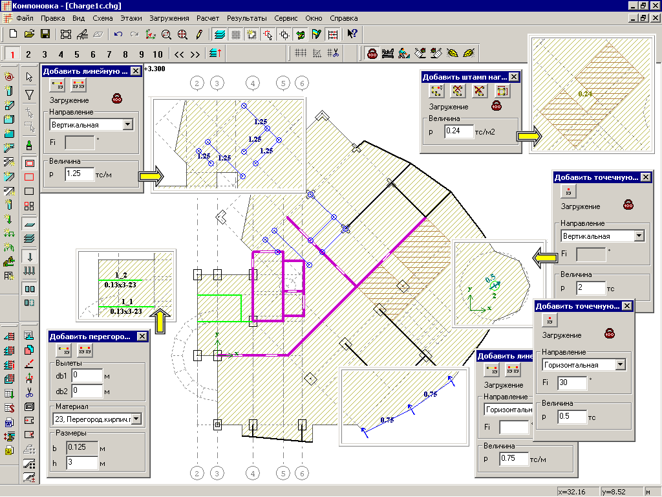Viewport: 662px width, 497px height.
Task: Click the Save floppy disk icon
Action: [45, 34]
